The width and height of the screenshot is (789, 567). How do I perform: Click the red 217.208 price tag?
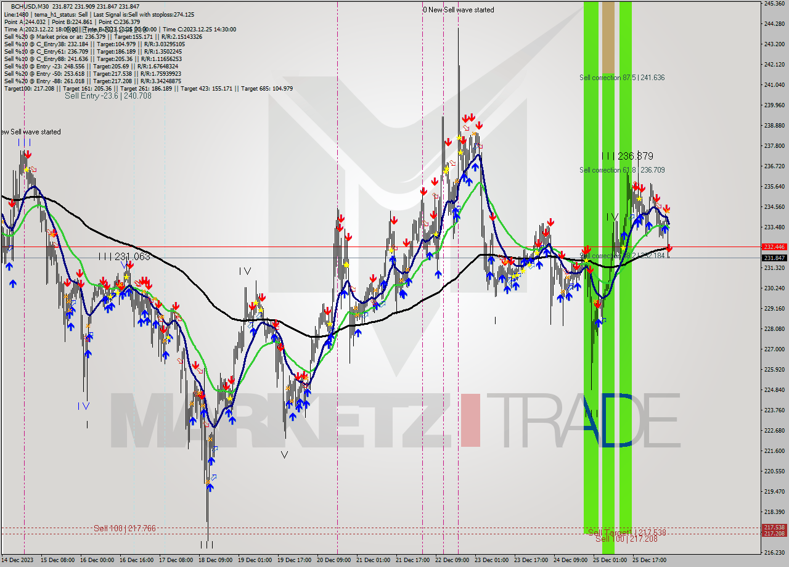tap(775, 534)
